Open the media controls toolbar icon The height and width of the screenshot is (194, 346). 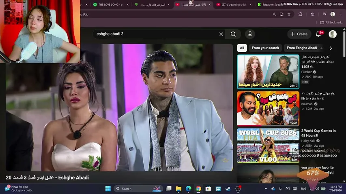(325, 14)
